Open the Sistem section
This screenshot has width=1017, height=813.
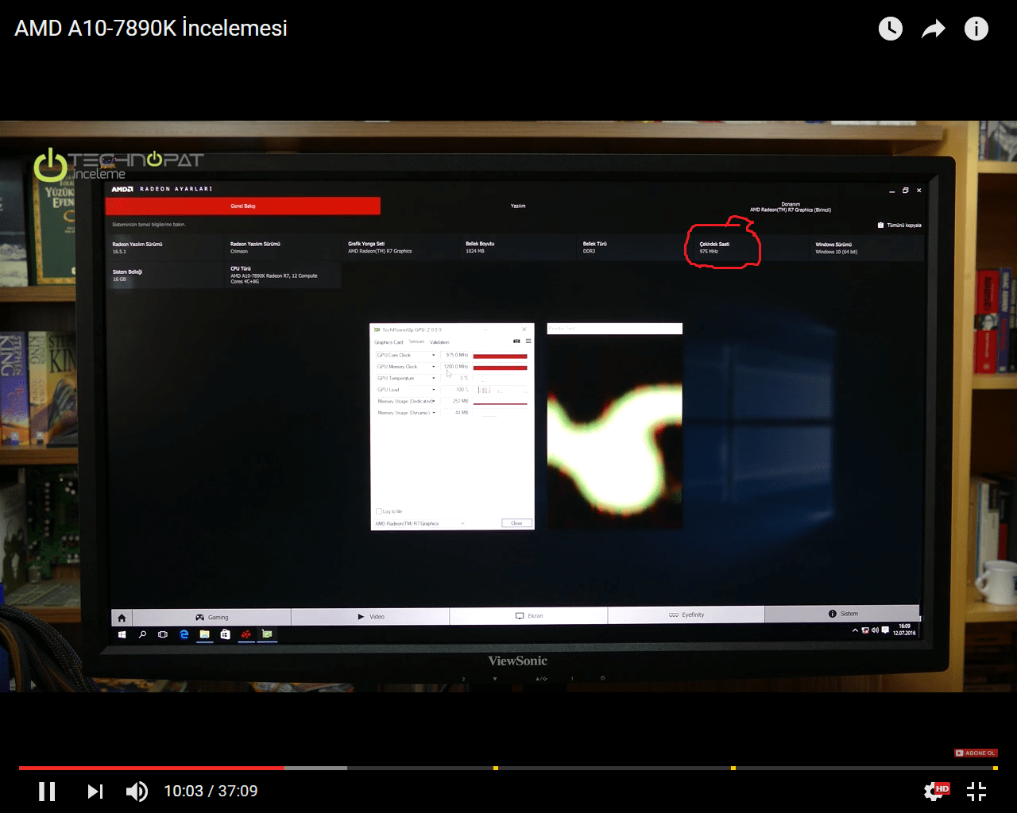point(842,614)
